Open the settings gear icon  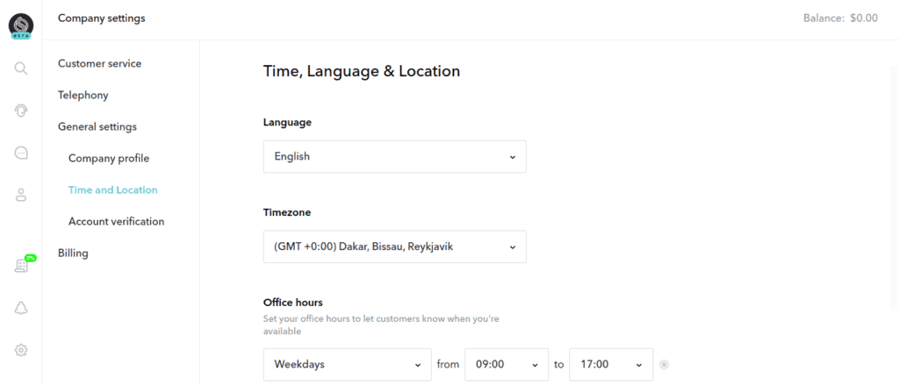coord(21,350)
